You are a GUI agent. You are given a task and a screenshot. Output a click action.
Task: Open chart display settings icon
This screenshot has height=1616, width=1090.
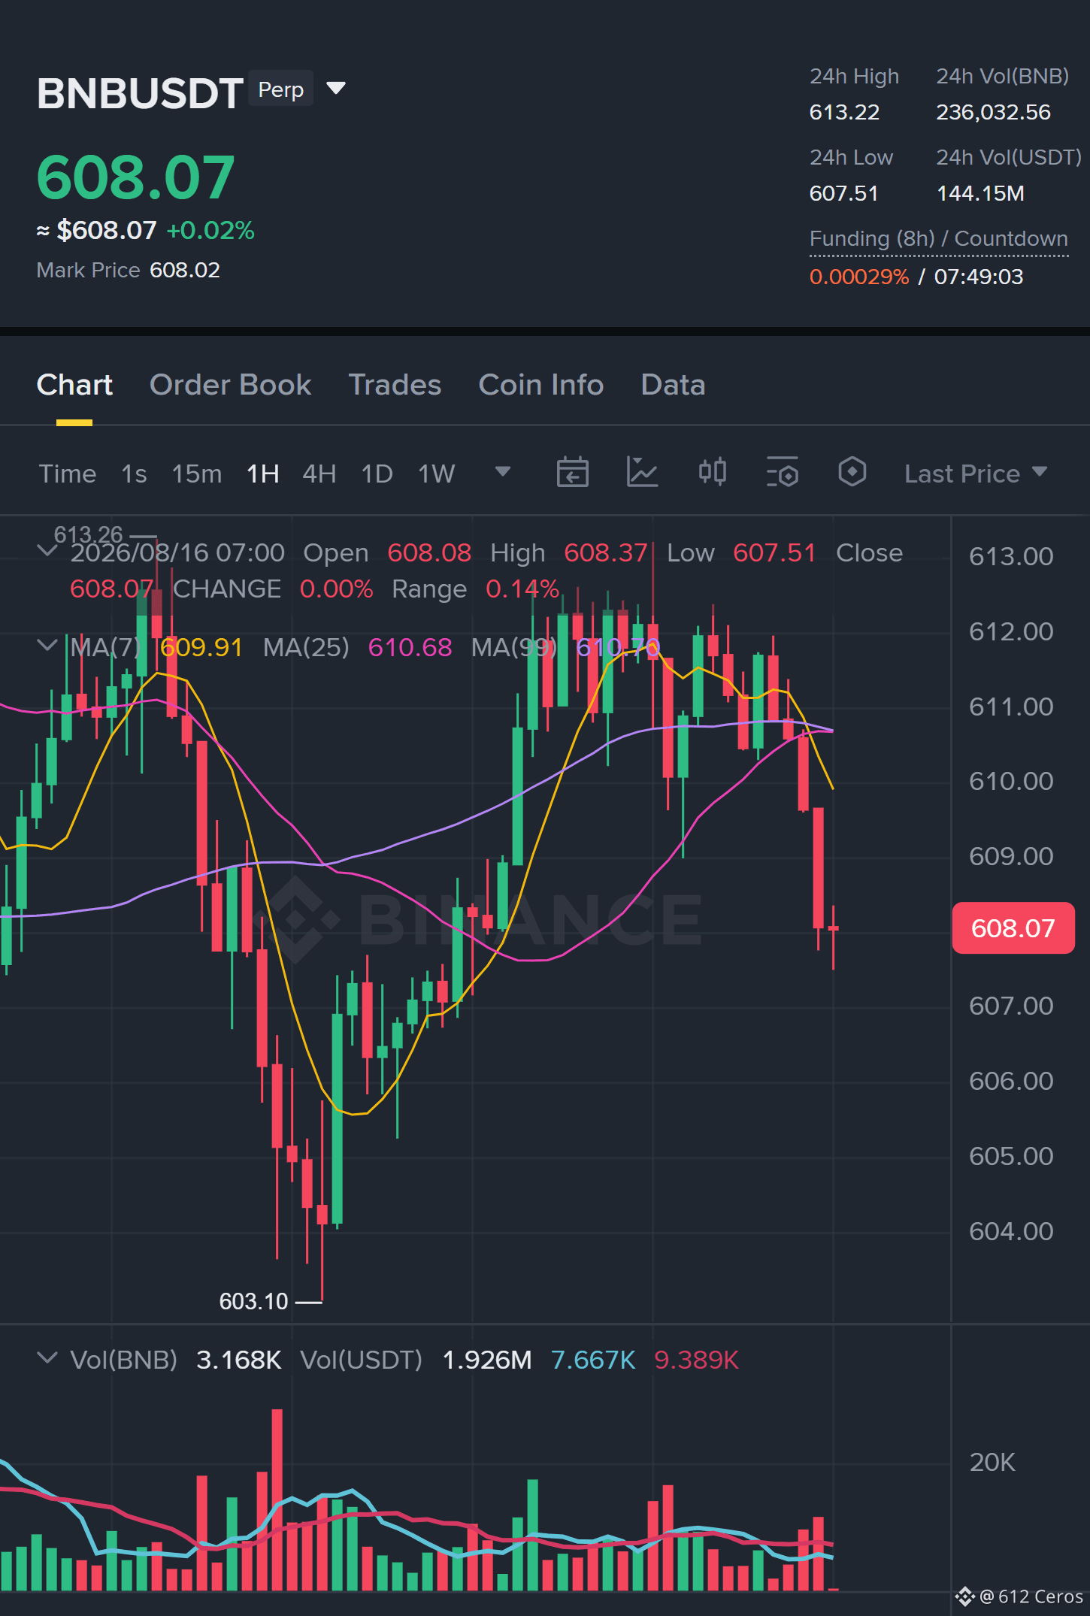[x=783, y=473]
